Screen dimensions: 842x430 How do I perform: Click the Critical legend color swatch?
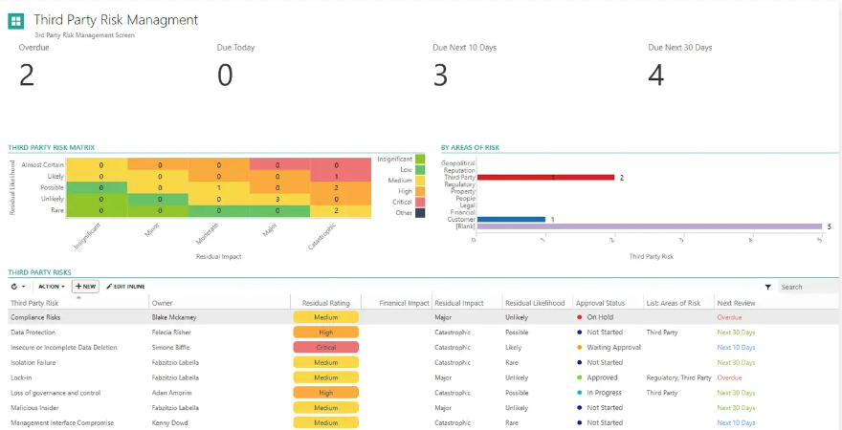click(420, 202)
